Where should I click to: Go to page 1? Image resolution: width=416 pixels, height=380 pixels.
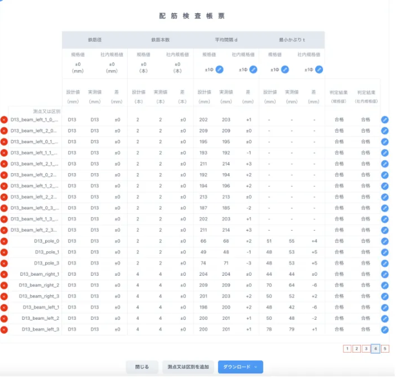[347, 349]
